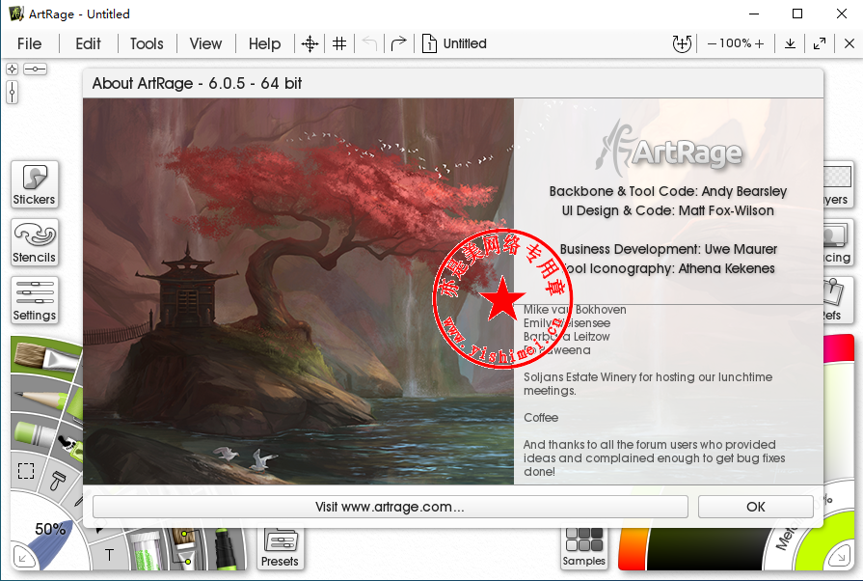Open the Tools menu
The image size is (863, 581).
point(147,43)
